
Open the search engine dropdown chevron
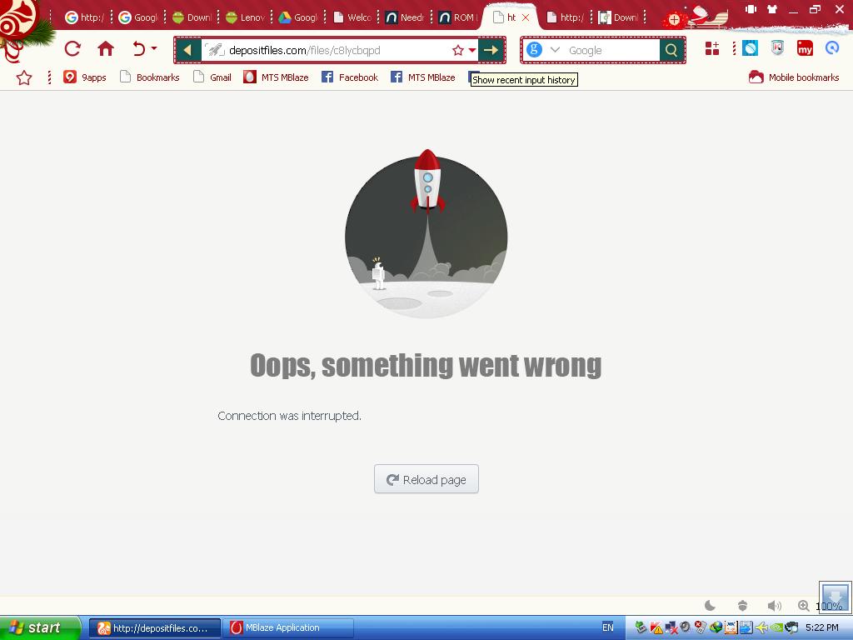coord(555,50)
